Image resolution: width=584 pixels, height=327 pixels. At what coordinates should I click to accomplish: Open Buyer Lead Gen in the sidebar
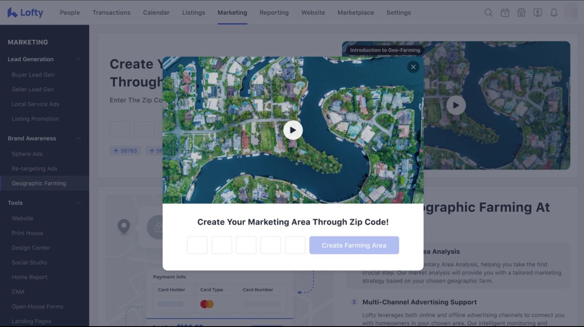(33, 75)
